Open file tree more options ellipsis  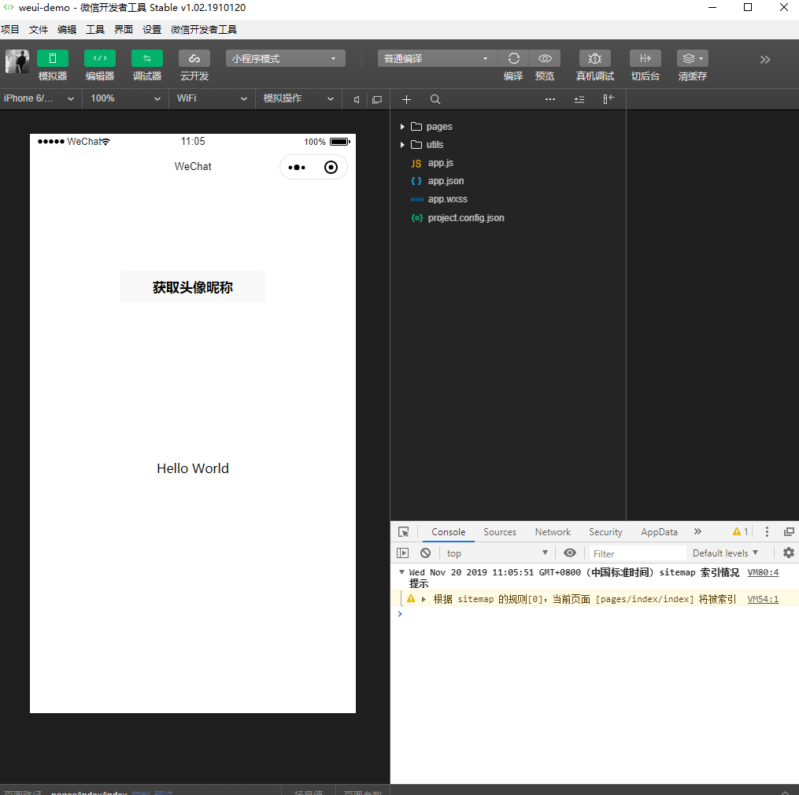[549, 99]
